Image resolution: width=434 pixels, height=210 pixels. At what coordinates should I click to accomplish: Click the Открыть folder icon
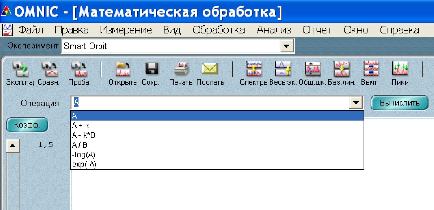point(123,69)
